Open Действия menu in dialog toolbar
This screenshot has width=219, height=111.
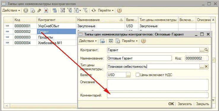pyautogui.click(x=88, y=41)
